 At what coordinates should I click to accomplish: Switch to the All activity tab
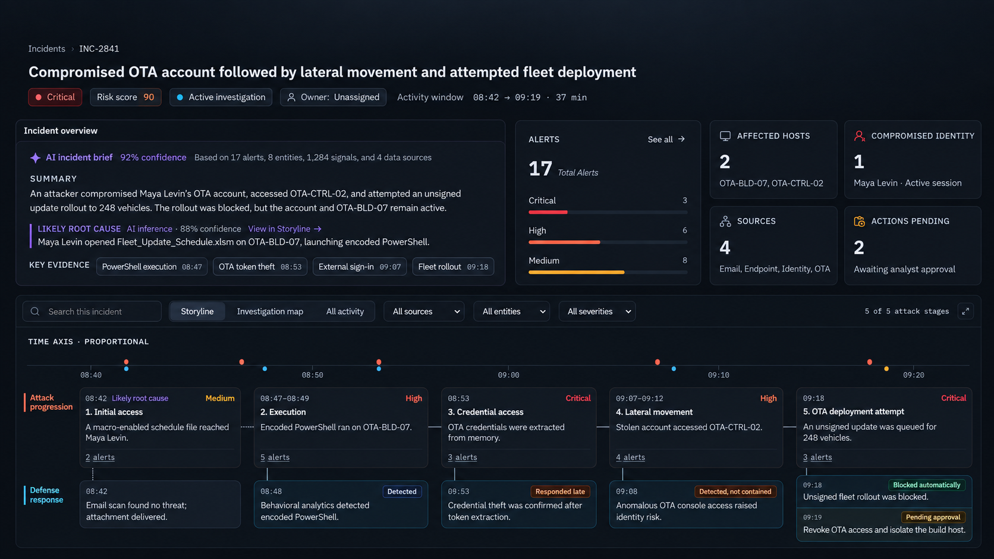pos(345,311)
